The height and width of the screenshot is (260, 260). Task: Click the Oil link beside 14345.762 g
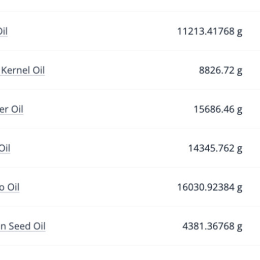pos(5,148)
